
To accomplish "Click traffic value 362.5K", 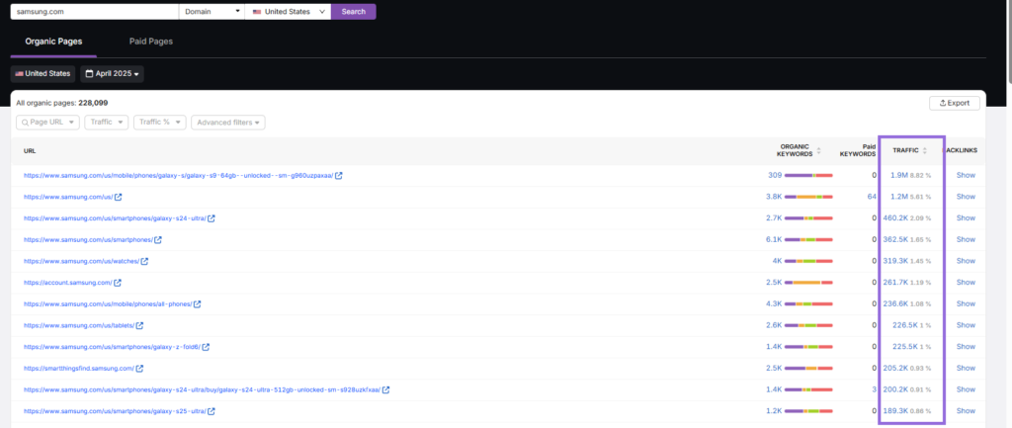I will click(x=895, y=239).
